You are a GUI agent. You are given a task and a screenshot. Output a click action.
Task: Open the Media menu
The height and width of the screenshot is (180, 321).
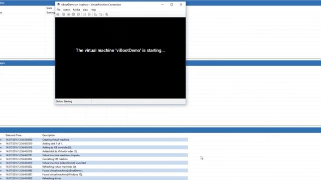click(x=76, y=9)
